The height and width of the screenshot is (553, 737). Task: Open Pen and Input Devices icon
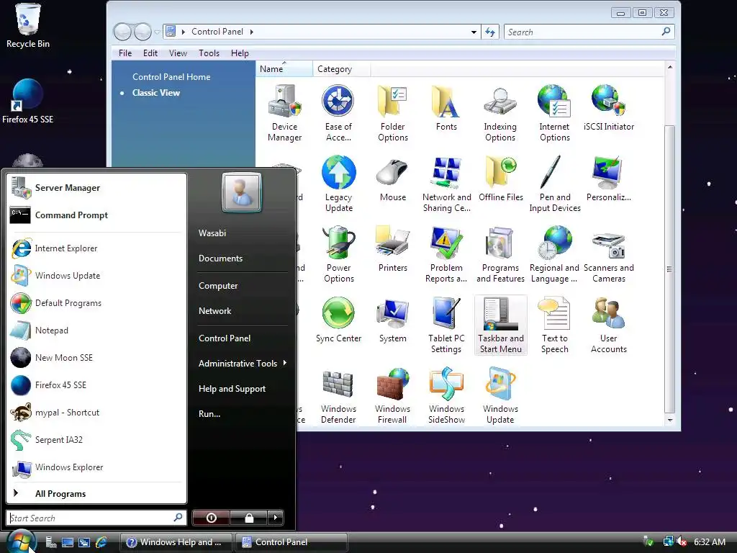pyautogui.click(x=555, y=184)
